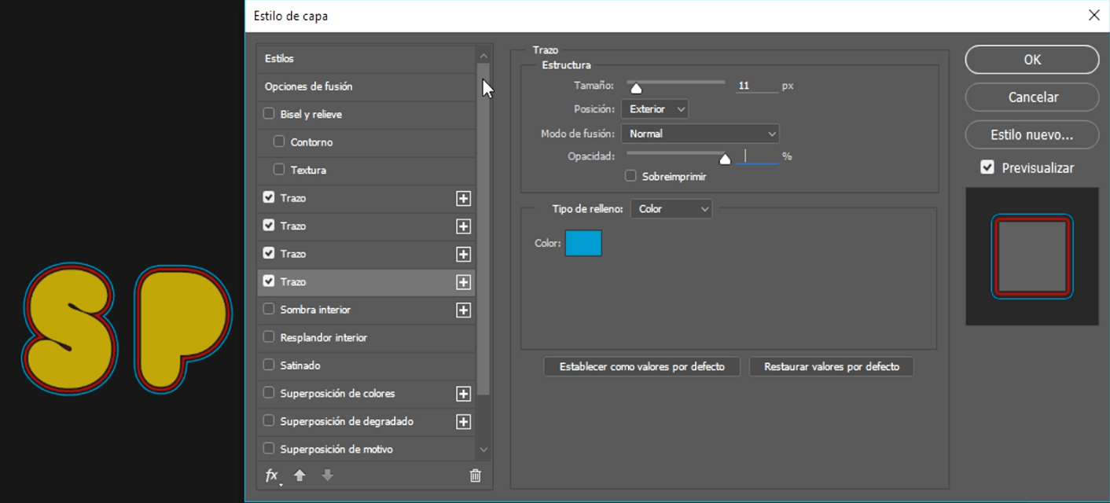Select the Bisel y relieve label
This screenshot has height=503, width=1110.
tap(311, 115)
